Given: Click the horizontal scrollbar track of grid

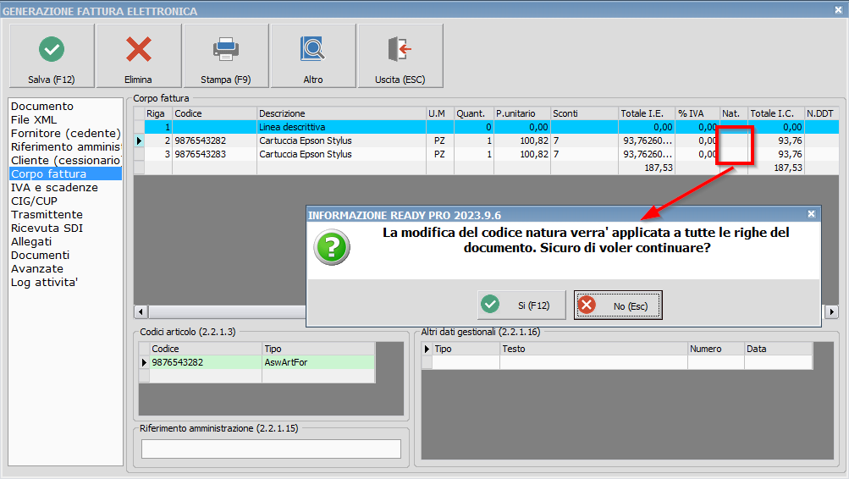Looking at the screenshot, I should [x=227, y=311].
